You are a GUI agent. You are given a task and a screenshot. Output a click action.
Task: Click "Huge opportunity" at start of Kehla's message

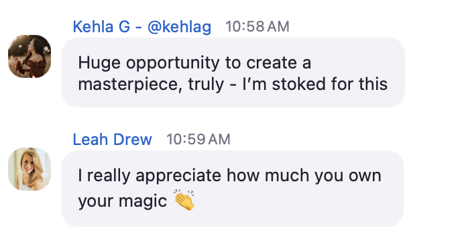pos(149,63)
